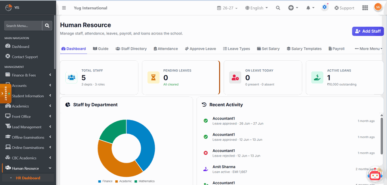Click Amit Sharma loan icon
Screen dimensions: 387x185
click(206, 169)
